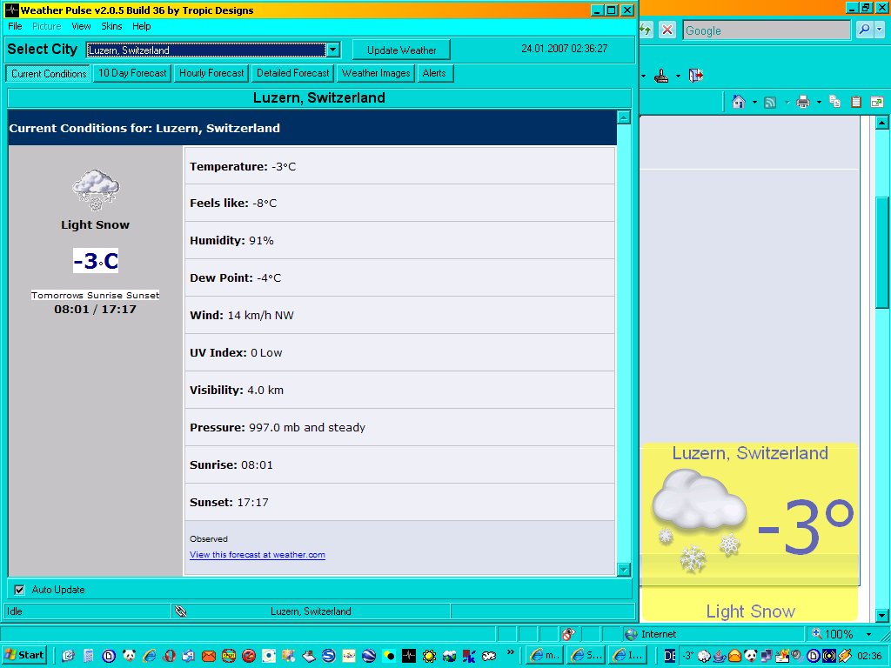Open the Print button dropdown arrow
The width and height of the screenshot is (891, 668).
[819, 103]
